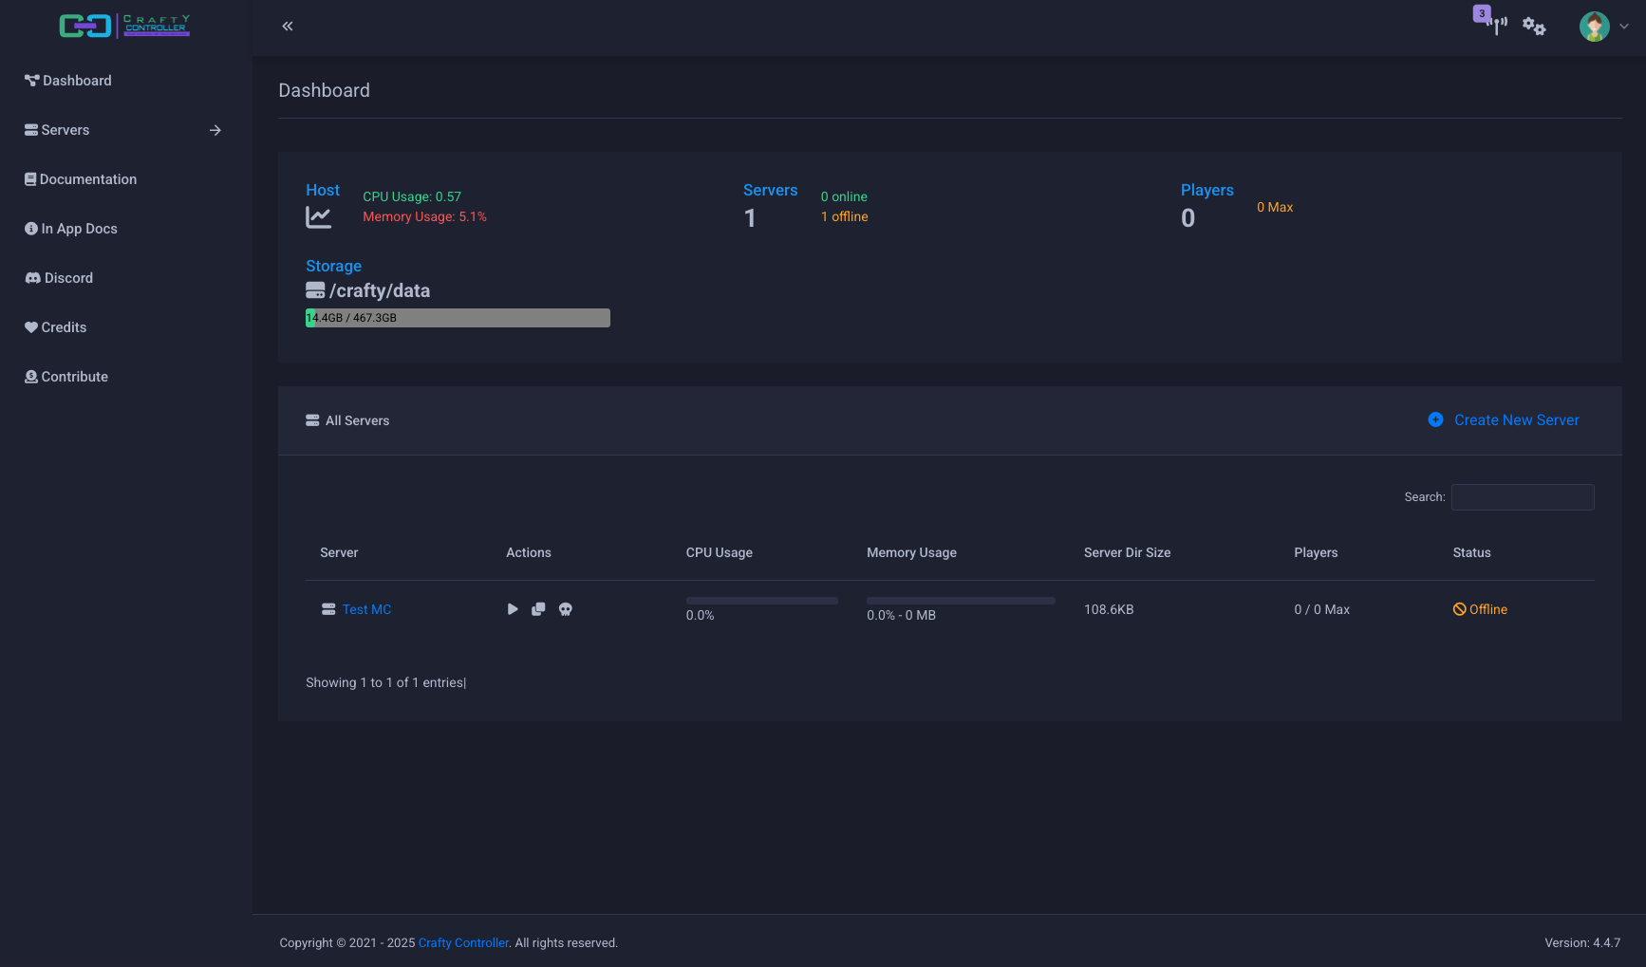
Task: Click the plus icon beside Create New Server
Action: 1435,419
